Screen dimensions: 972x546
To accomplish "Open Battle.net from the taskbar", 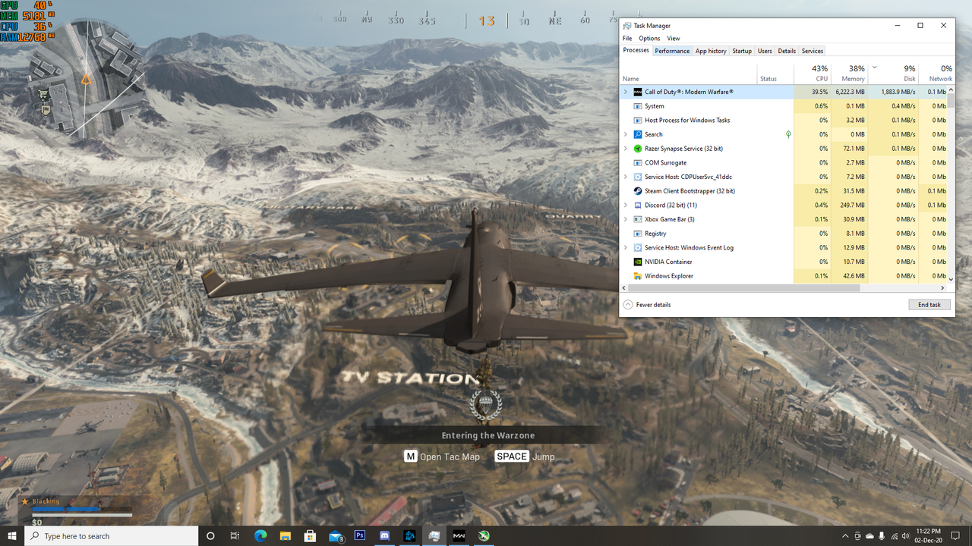I will click(409, 536).
